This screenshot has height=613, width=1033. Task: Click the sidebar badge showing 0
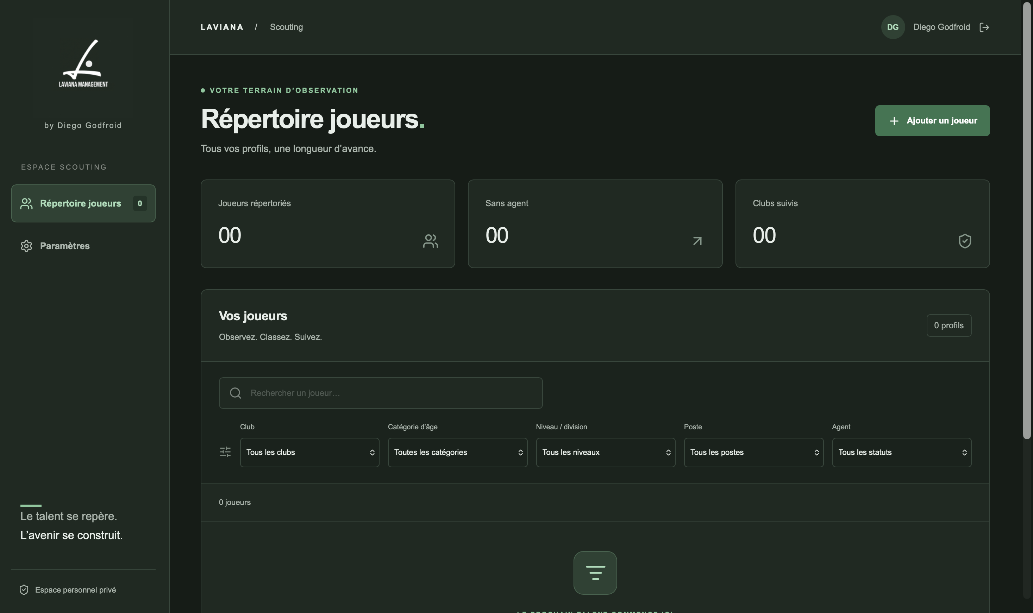pyautogui.click(x=140, y=203)
